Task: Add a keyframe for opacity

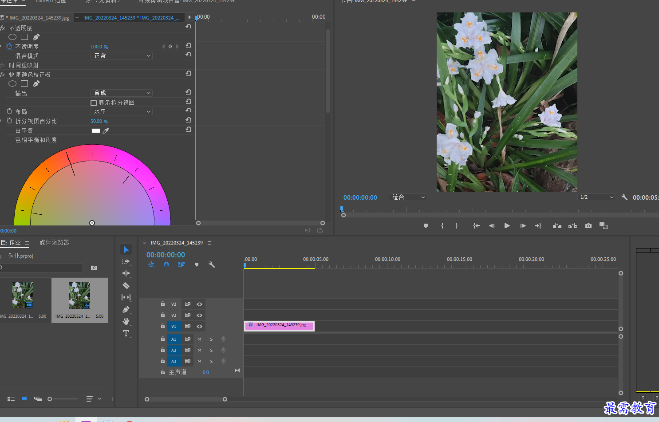Action: (x=170, y=46)
